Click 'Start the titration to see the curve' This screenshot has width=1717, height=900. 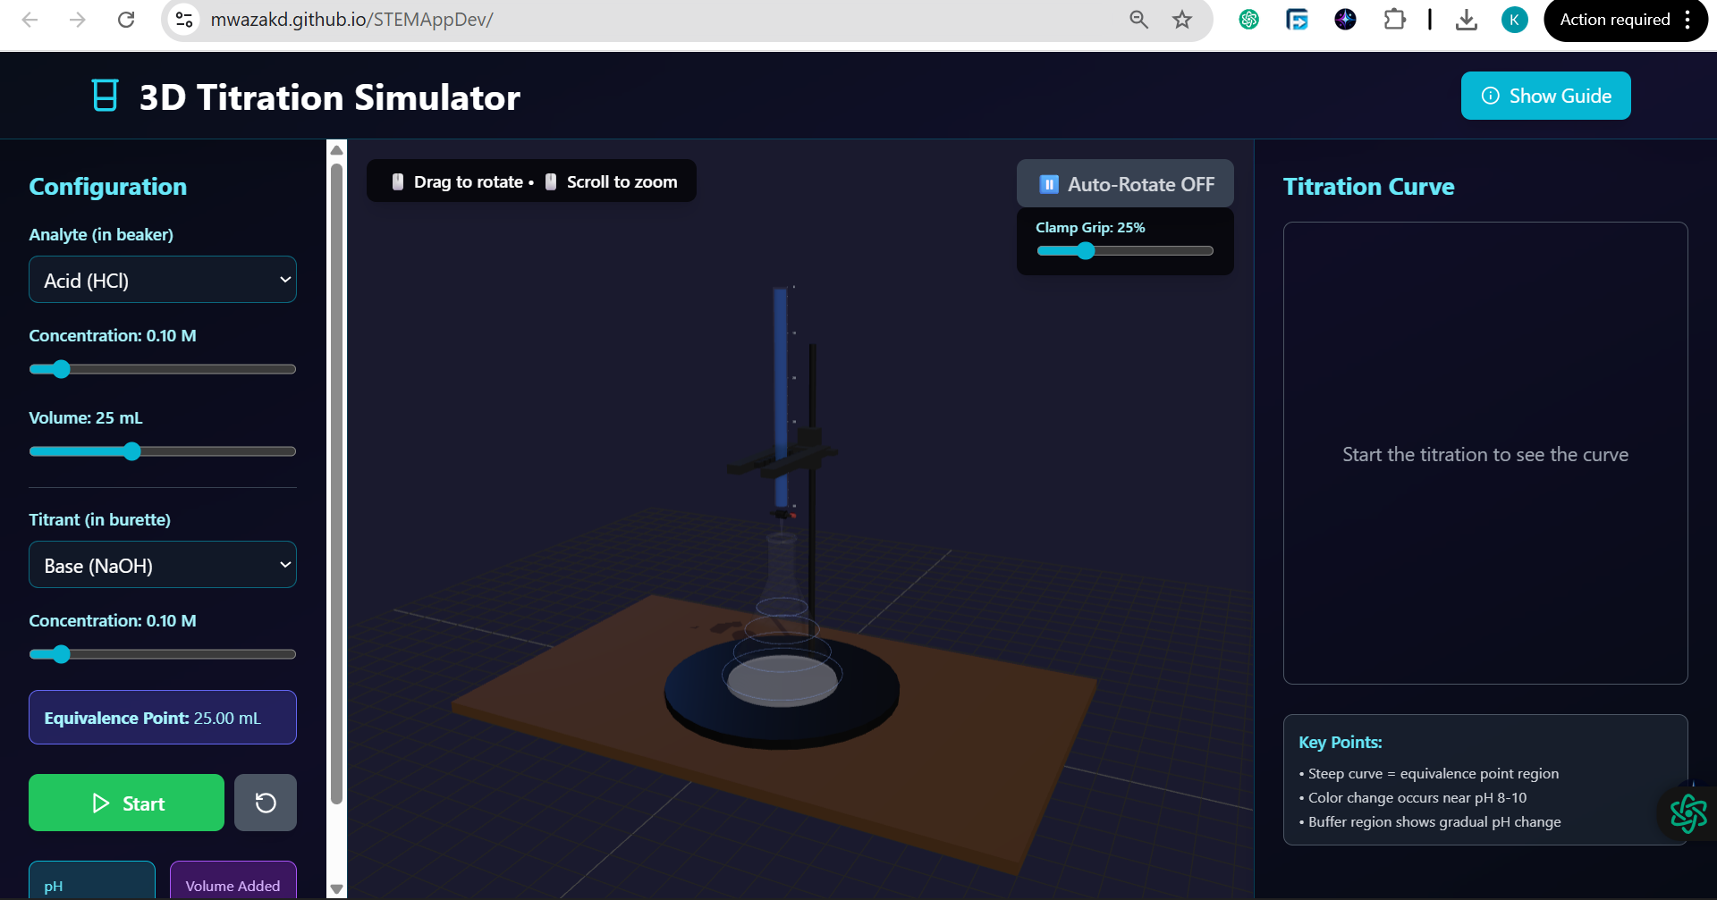click(x=1485, y=454)
